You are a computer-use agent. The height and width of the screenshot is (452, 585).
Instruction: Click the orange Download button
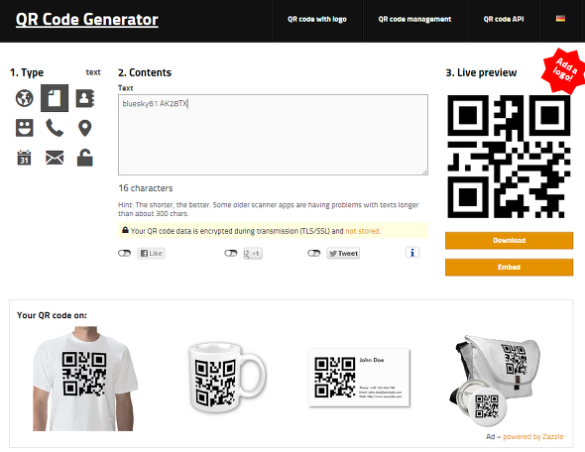click(x=509, y=241)
